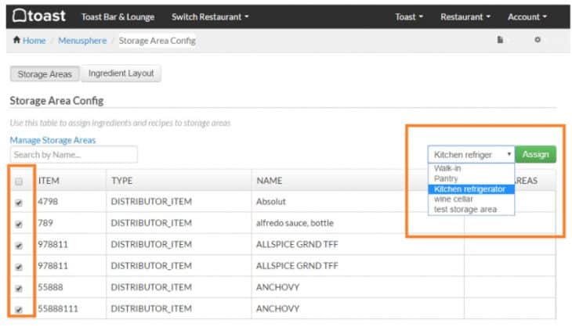Viewport: 572px width, 327px height.
Task: Click the storage area select box
Action: pos(471,154)
